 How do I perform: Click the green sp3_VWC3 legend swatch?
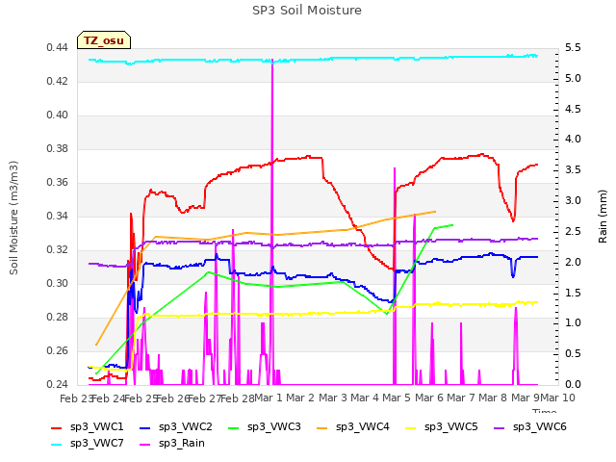pos(234,427)
